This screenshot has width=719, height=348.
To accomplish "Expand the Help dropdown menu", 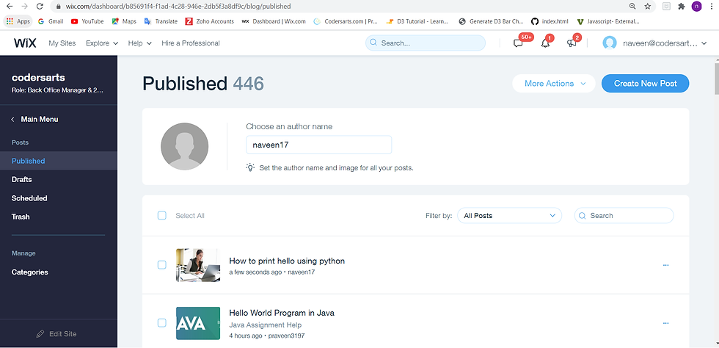I will coord(140,43).
